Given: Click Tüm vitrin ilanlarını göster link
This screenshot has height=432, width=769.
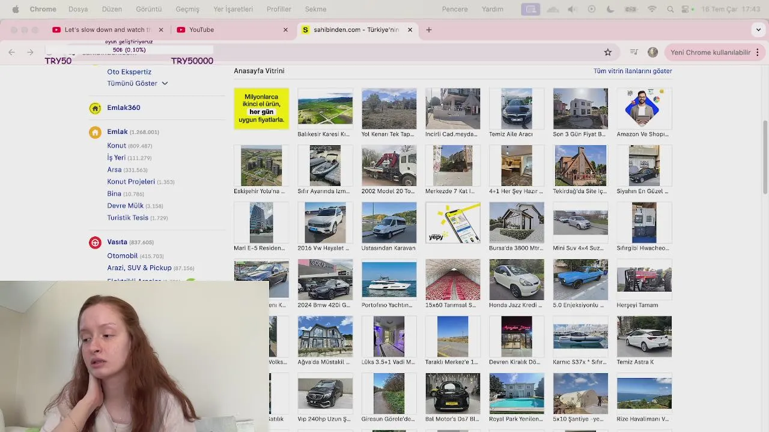Looking at the screenshot, I should 633,71.
